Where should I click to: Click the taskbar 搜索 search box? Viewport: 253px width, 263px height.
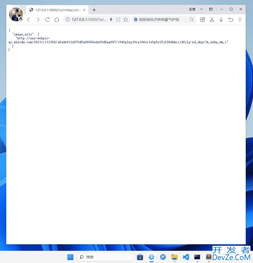105,257
